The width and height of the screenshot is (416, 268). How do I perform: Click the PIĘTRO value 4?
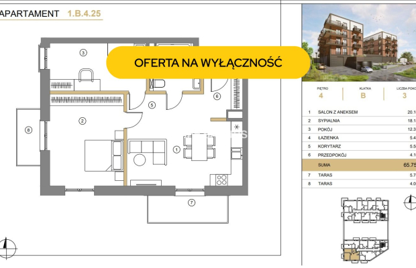tap(321, 96)
